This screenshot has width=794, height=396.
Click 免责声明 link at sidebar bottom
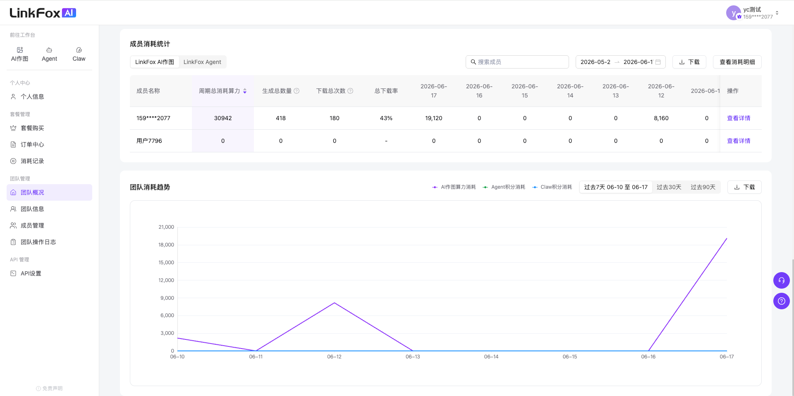(49, 389)
